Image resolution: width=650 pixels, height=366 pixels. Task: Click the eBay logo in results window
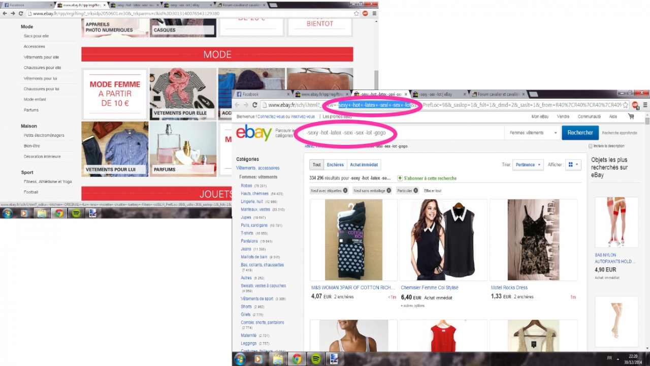coord(254,133)
